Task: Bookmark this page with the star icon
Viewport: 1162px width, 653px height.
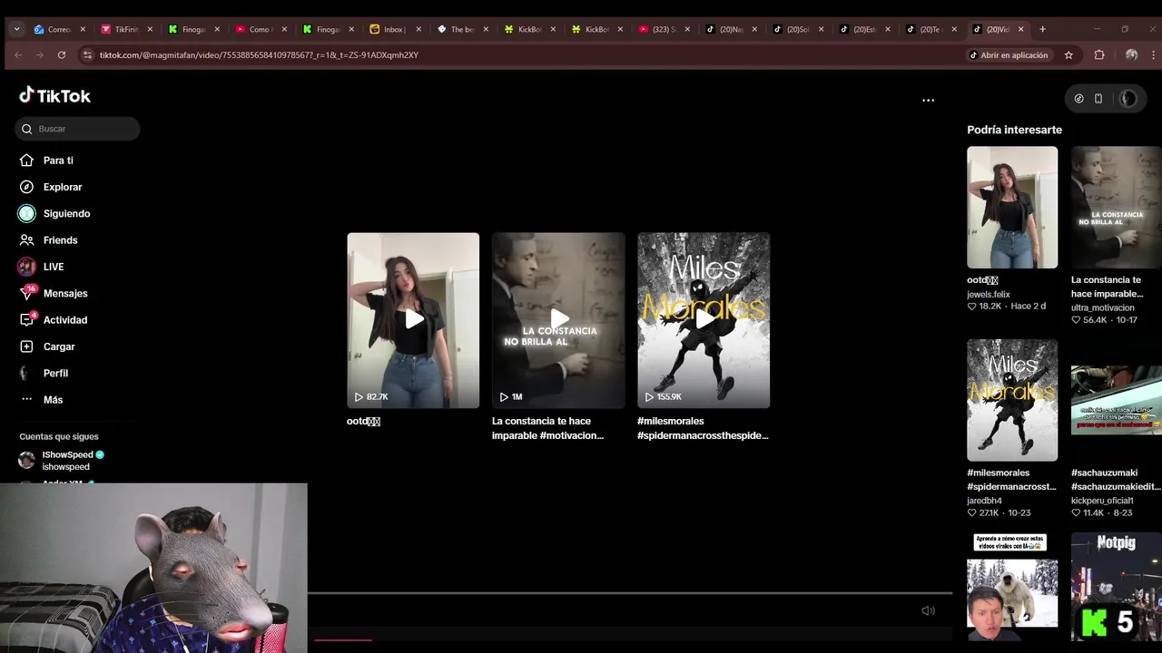Action: [x=1068, y=55]
